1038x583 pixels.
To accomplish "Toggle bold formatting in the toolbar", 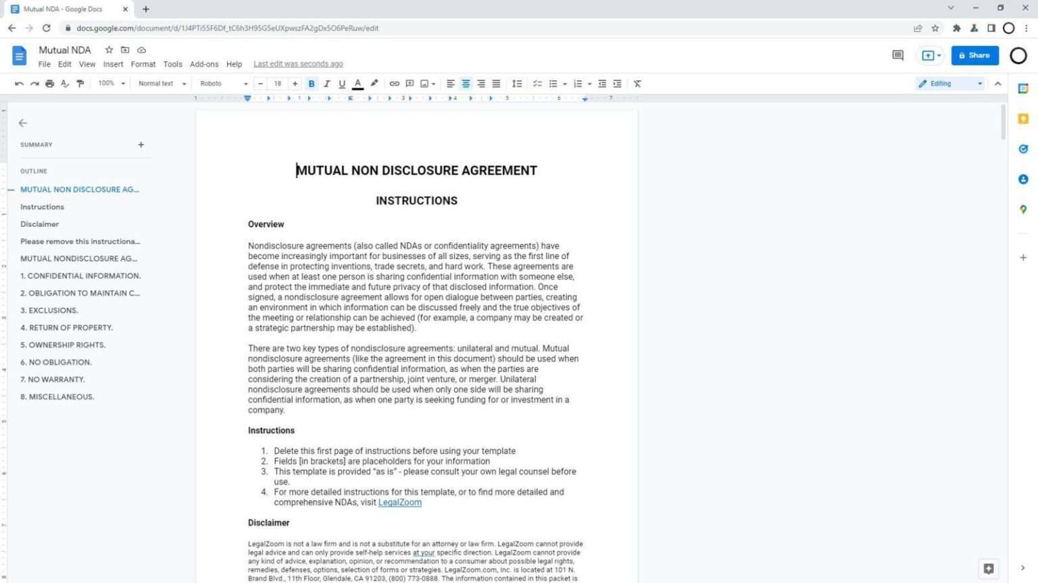I will click(311, 83).
